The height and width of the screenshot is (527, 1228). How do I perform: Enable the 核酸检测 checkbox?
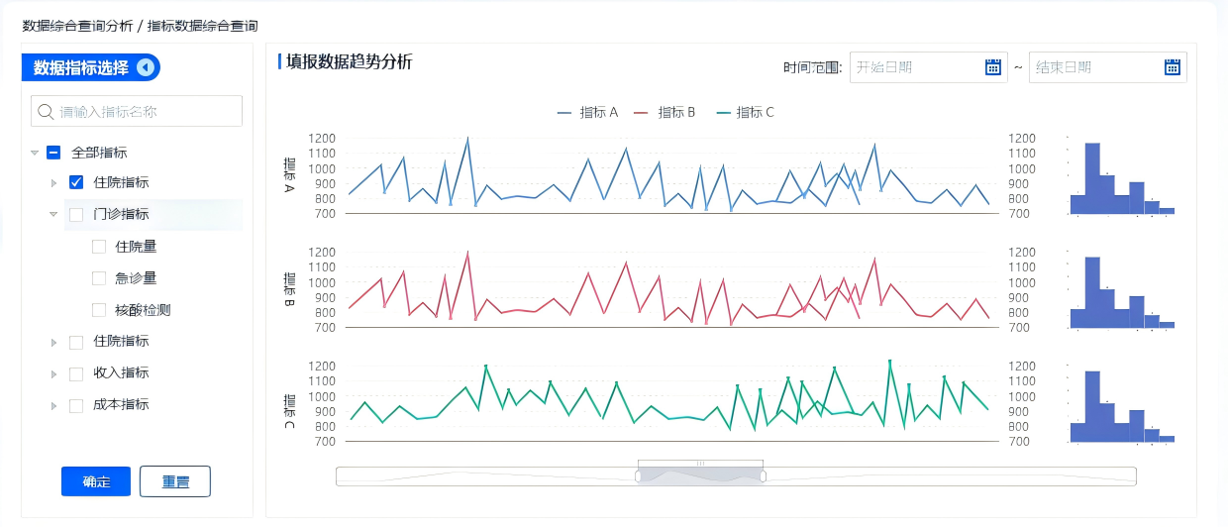coord(99,310)
